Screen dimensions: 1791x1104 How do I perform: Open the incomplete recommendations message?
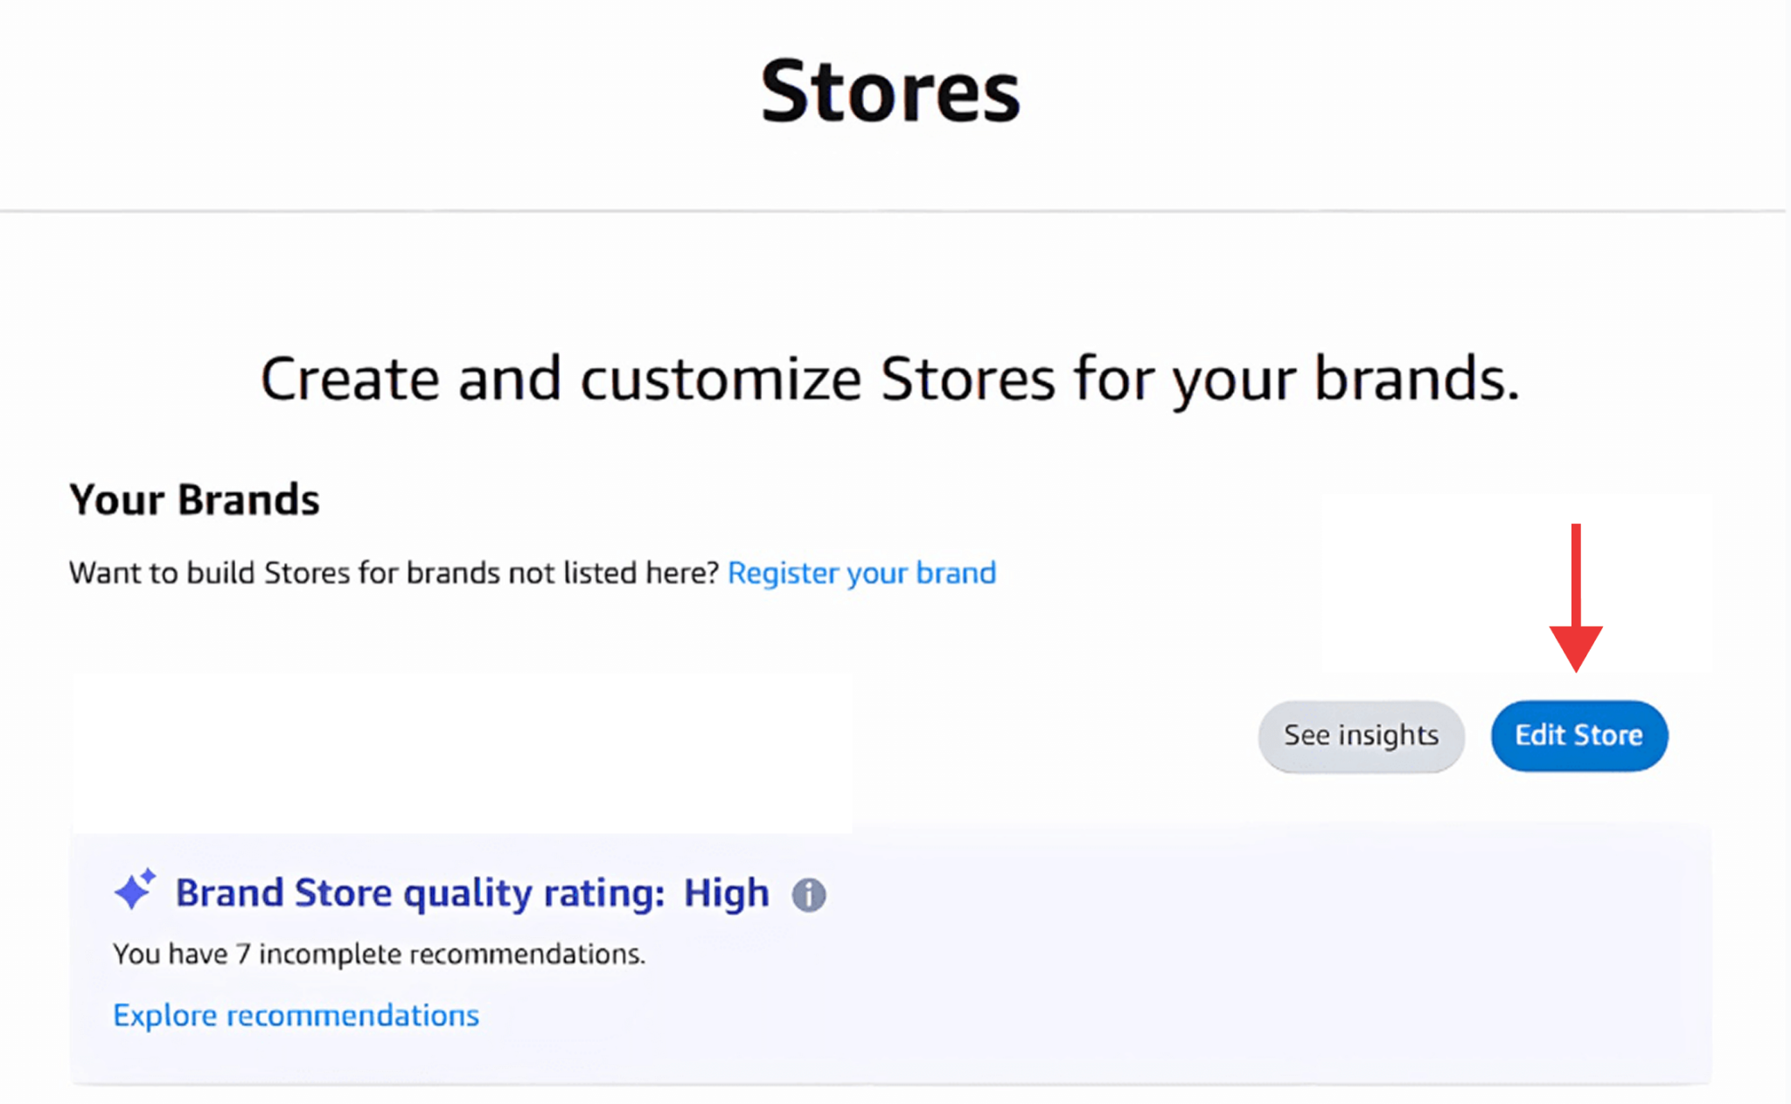(379, 954)
